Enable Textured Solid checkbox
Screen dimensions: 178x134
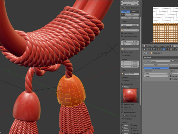pos(122,84)
